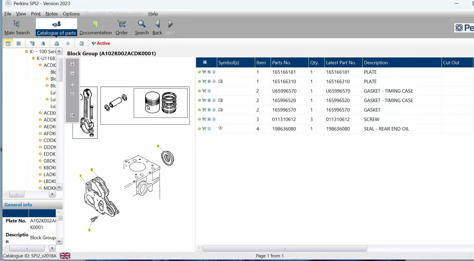Click the zoom out button on the diagram
Image resolution: width=474 pixels, height=261 pixels.
pyautogui.click(x=72, y=74)
